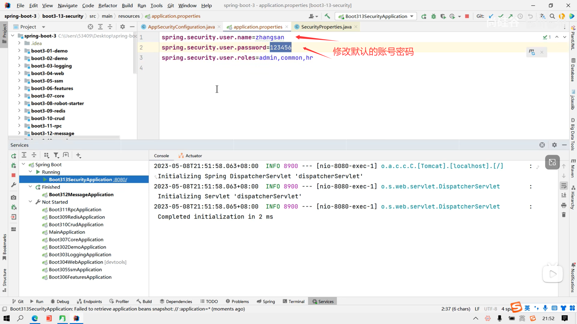Open the :8080/ link of Boot313SecurityApplication
This screenshot has height=324, width=577.
pyautogui.click(x=120, y=179)
